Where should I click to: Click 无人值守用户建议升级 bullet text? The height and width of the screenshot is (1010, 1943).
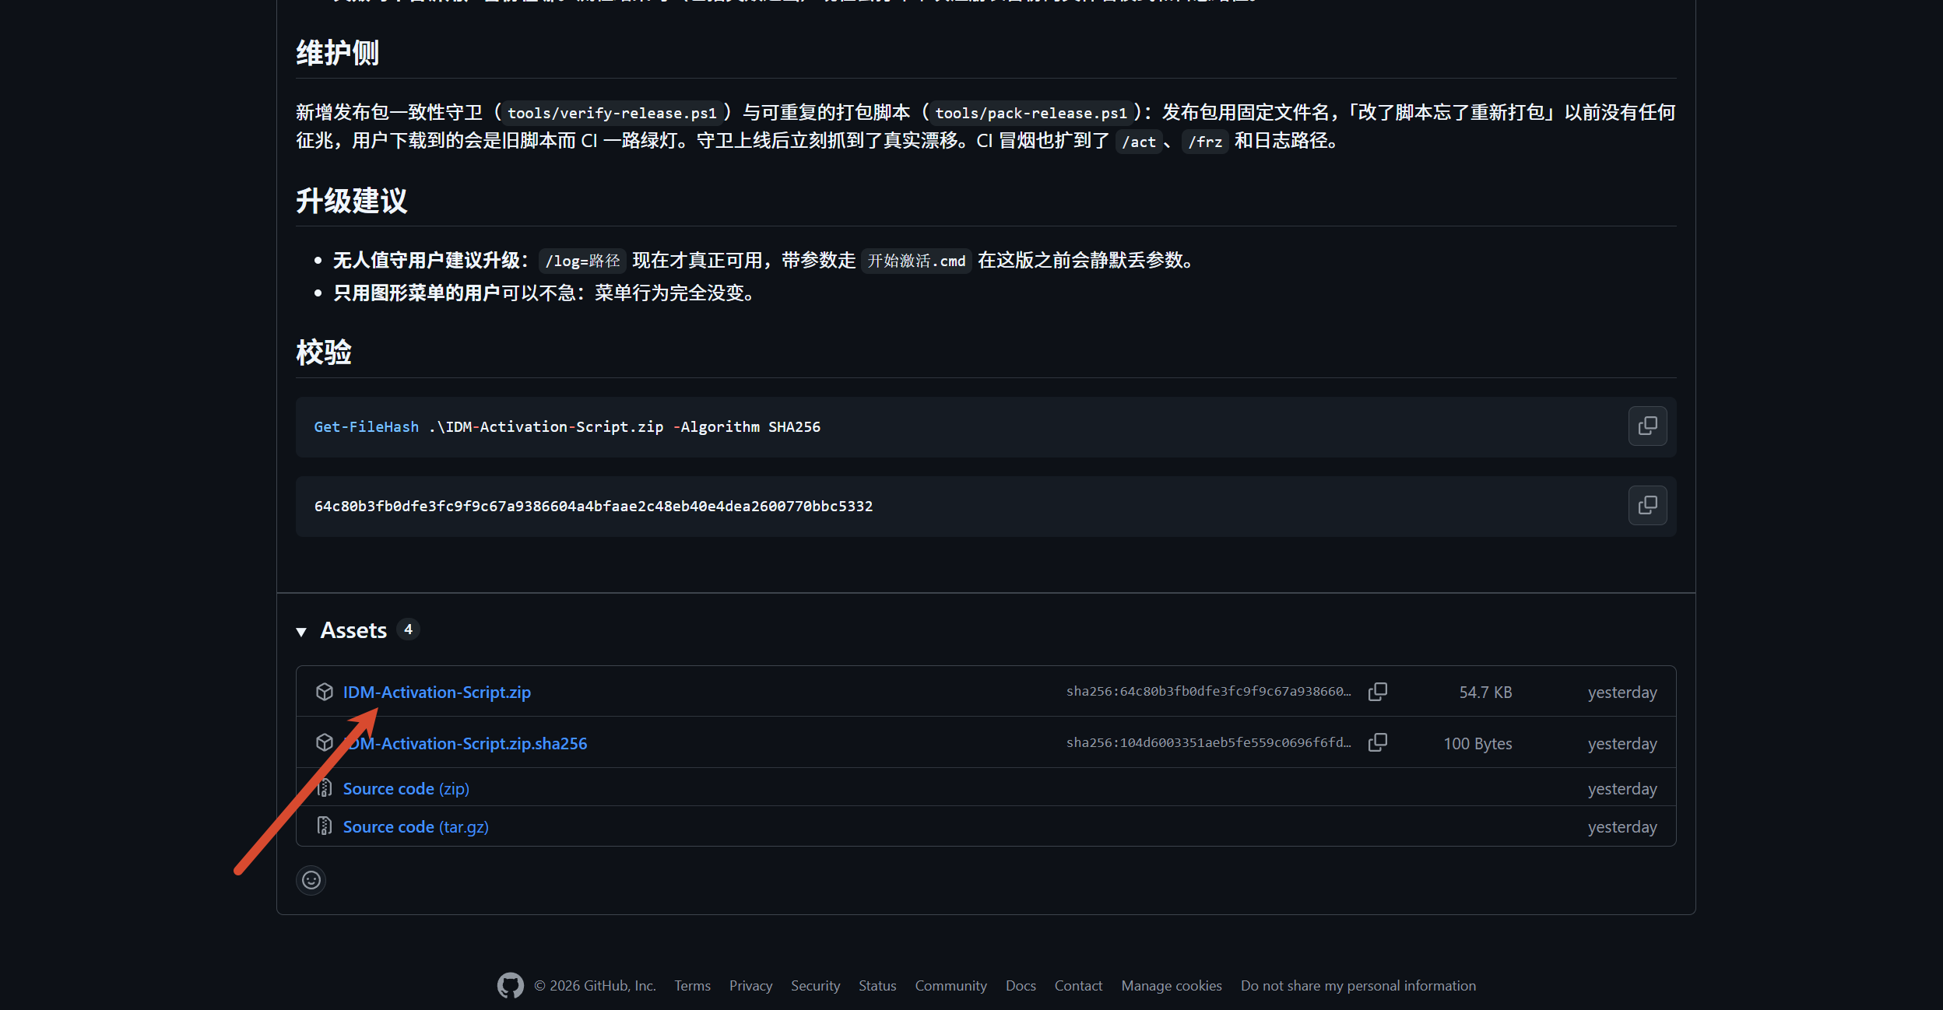pyautogui.click(x=427, y=260)
